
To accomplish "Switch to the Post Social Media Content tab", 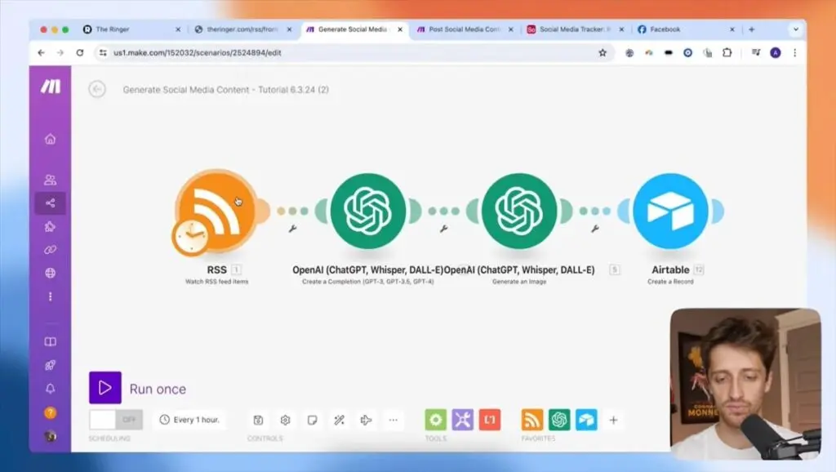I will (x=464, y=29).
